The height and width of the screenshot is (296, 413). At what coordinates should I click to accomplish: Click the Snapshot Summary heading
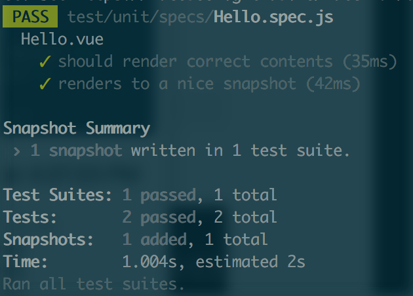pos(77,128)
